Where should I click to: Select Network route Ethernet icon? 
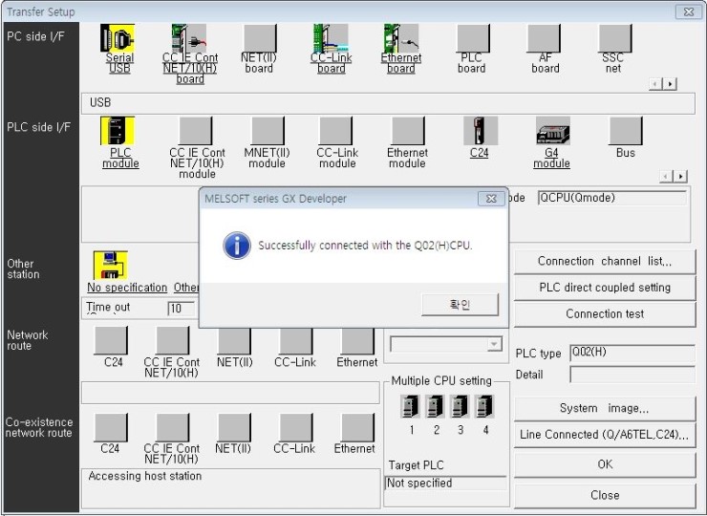[x=358, y=341]
